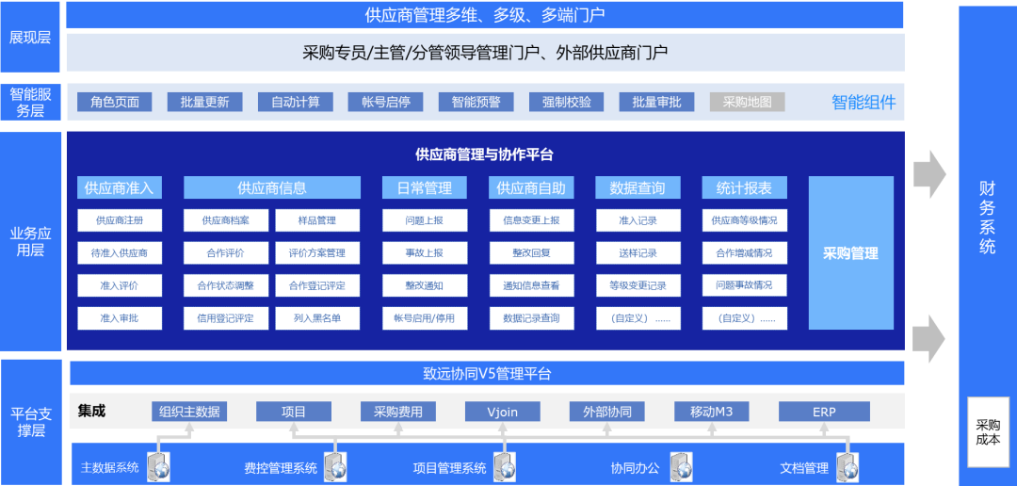Select the 信息变更上报 item

click(x=531, y=220)
